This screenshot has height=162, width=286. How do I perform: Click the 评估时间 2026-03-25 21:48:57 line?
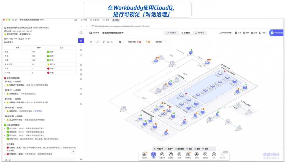point(18,31)
